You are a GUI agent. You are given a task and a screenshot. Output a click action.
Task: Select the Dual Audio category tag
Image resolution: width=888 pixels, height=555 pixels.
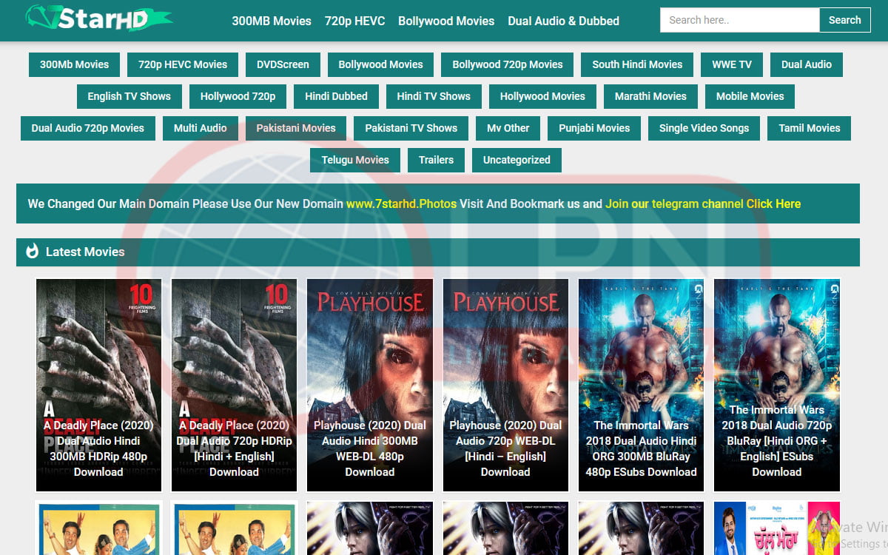click(807, 64)
